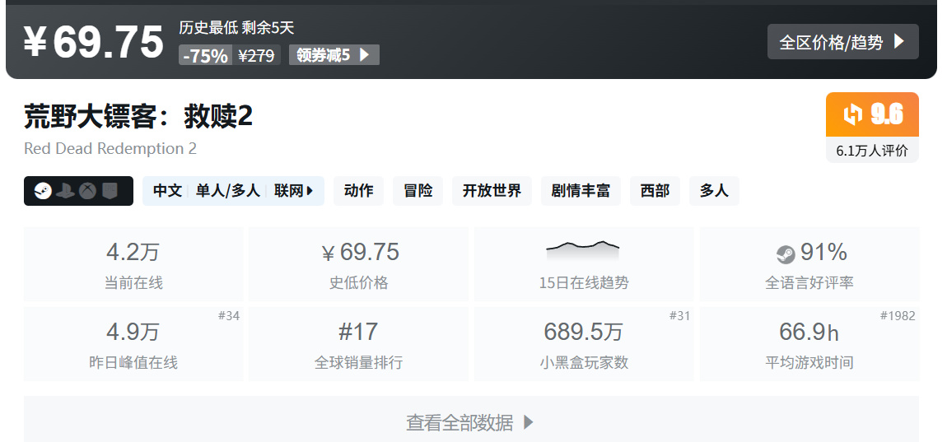Screen dimensions: 947x442
Task: Click the crossed-out ¥279 original price
Action: point(256,55)
